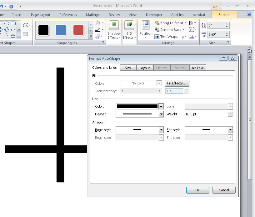Click the Edit Shape points icon
The image size is (255, 217).
pos(26,25)
